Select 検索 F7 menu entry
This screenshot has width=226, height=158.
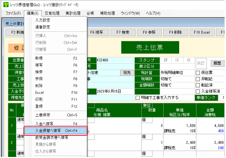(x=56, y=72)
